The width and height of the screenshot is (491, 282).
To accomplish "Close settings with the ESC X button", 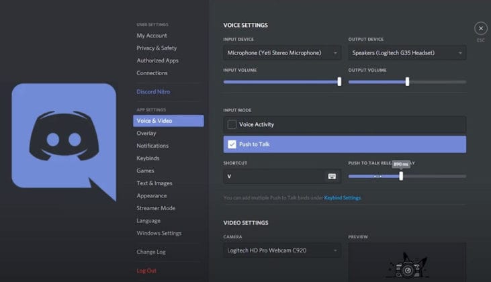I will pyautogui.click(x=481, y=28).
